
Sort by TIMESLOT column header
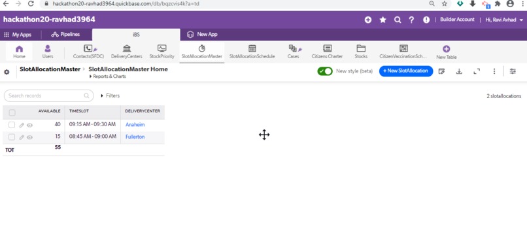click(x=79, y=111)
